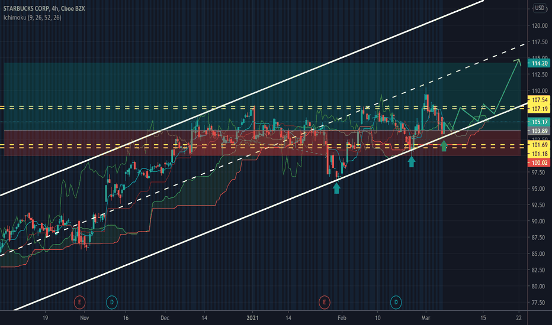The width and height of the screenshot is (552, 325).
Task: Click the 117.50 price axis value
Action: click(540, 42)
